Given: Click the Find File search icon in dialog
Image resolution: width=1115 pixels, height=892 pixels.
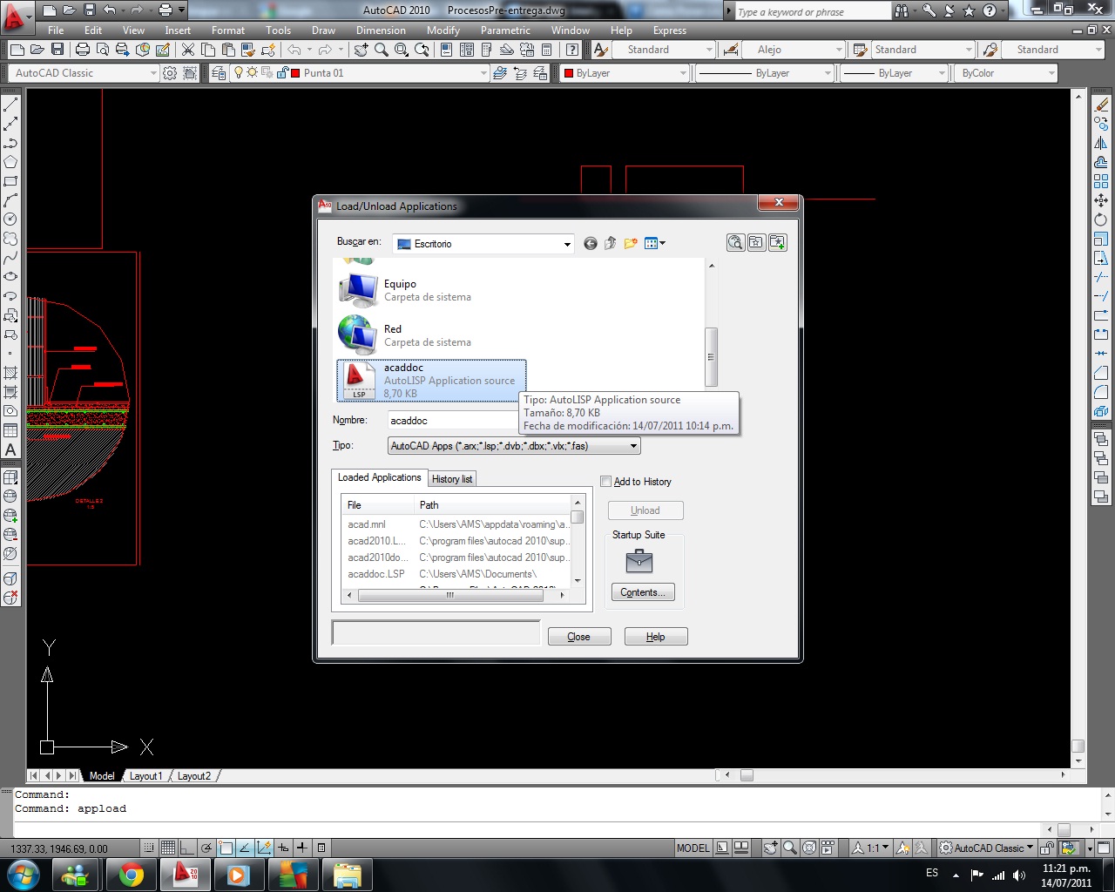Looking at the screenshot, I should click(736, 243).
